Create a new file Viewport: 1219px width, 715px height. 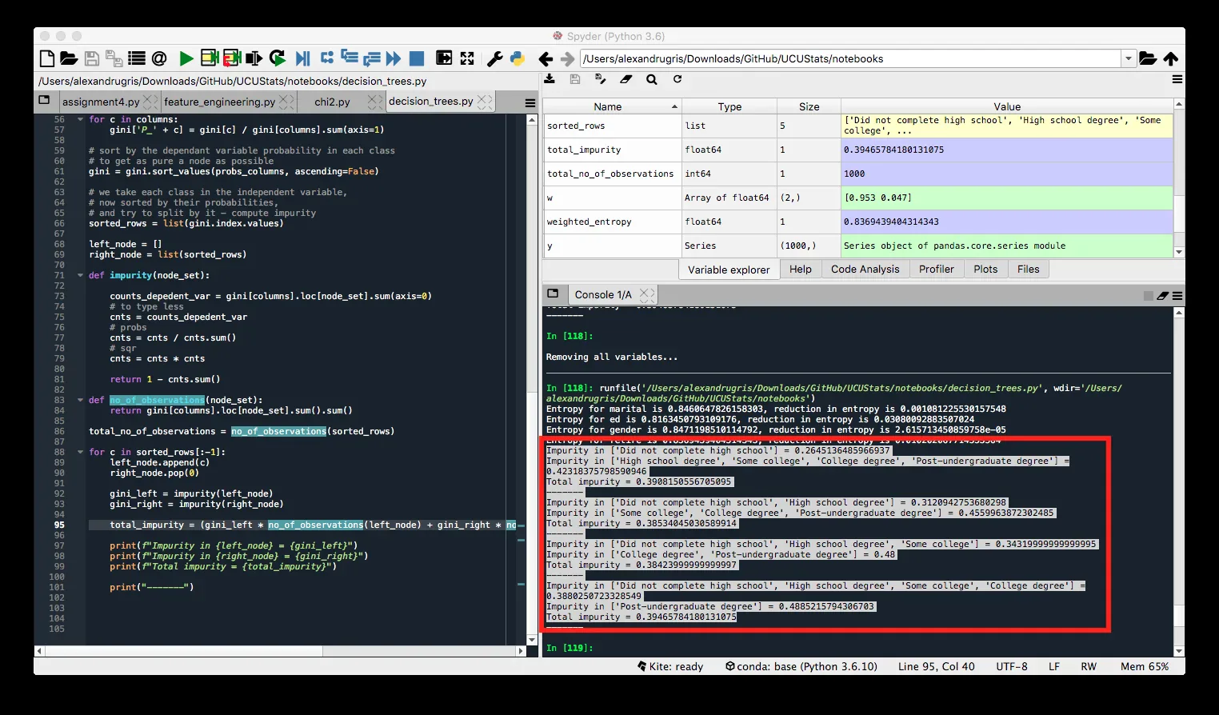47,58
